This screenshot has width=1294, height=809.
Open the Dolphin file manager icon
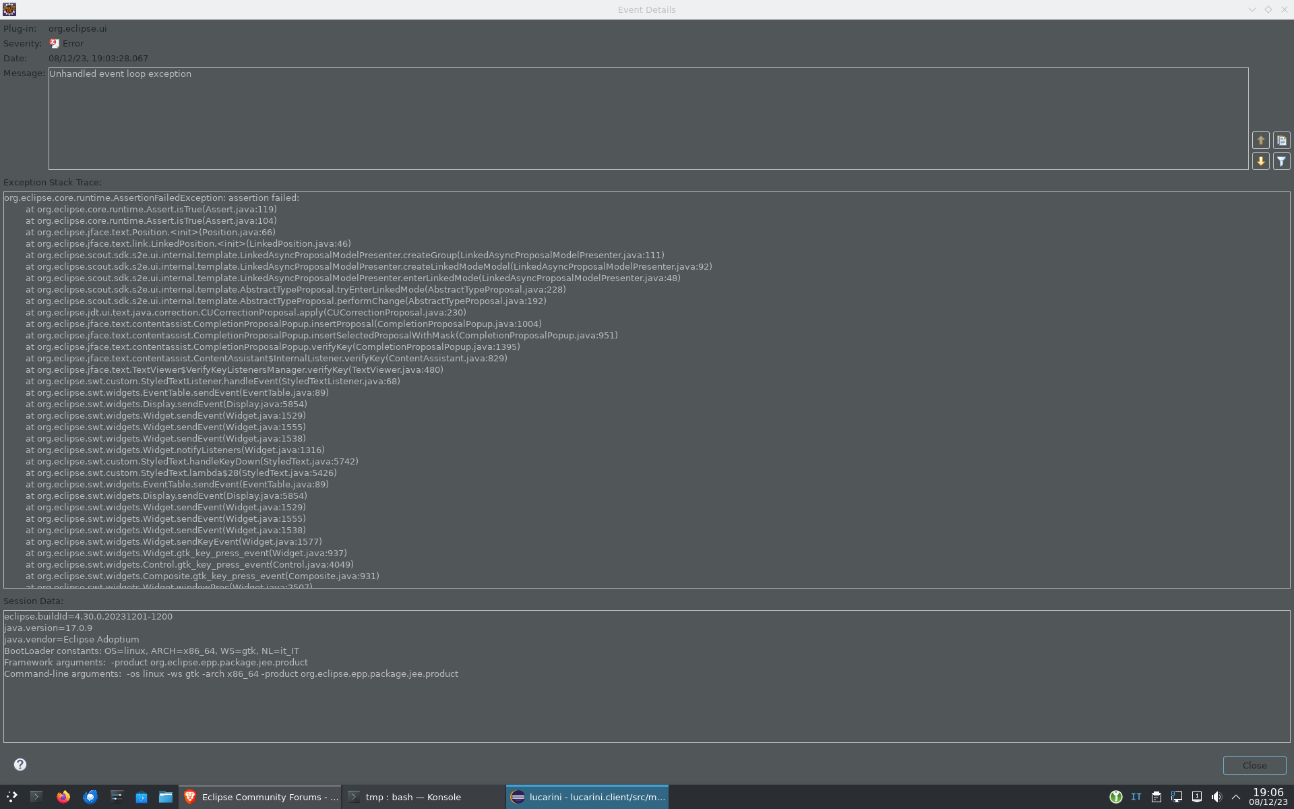[166, 797]
